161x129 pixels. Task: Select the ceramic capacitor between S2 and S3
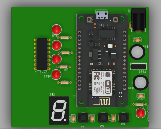pyautogui.click(x=113, y=118)
